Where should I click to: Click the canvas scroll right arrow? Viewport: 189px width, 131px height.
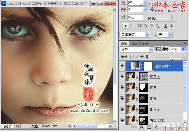click(x=110, y=126)
